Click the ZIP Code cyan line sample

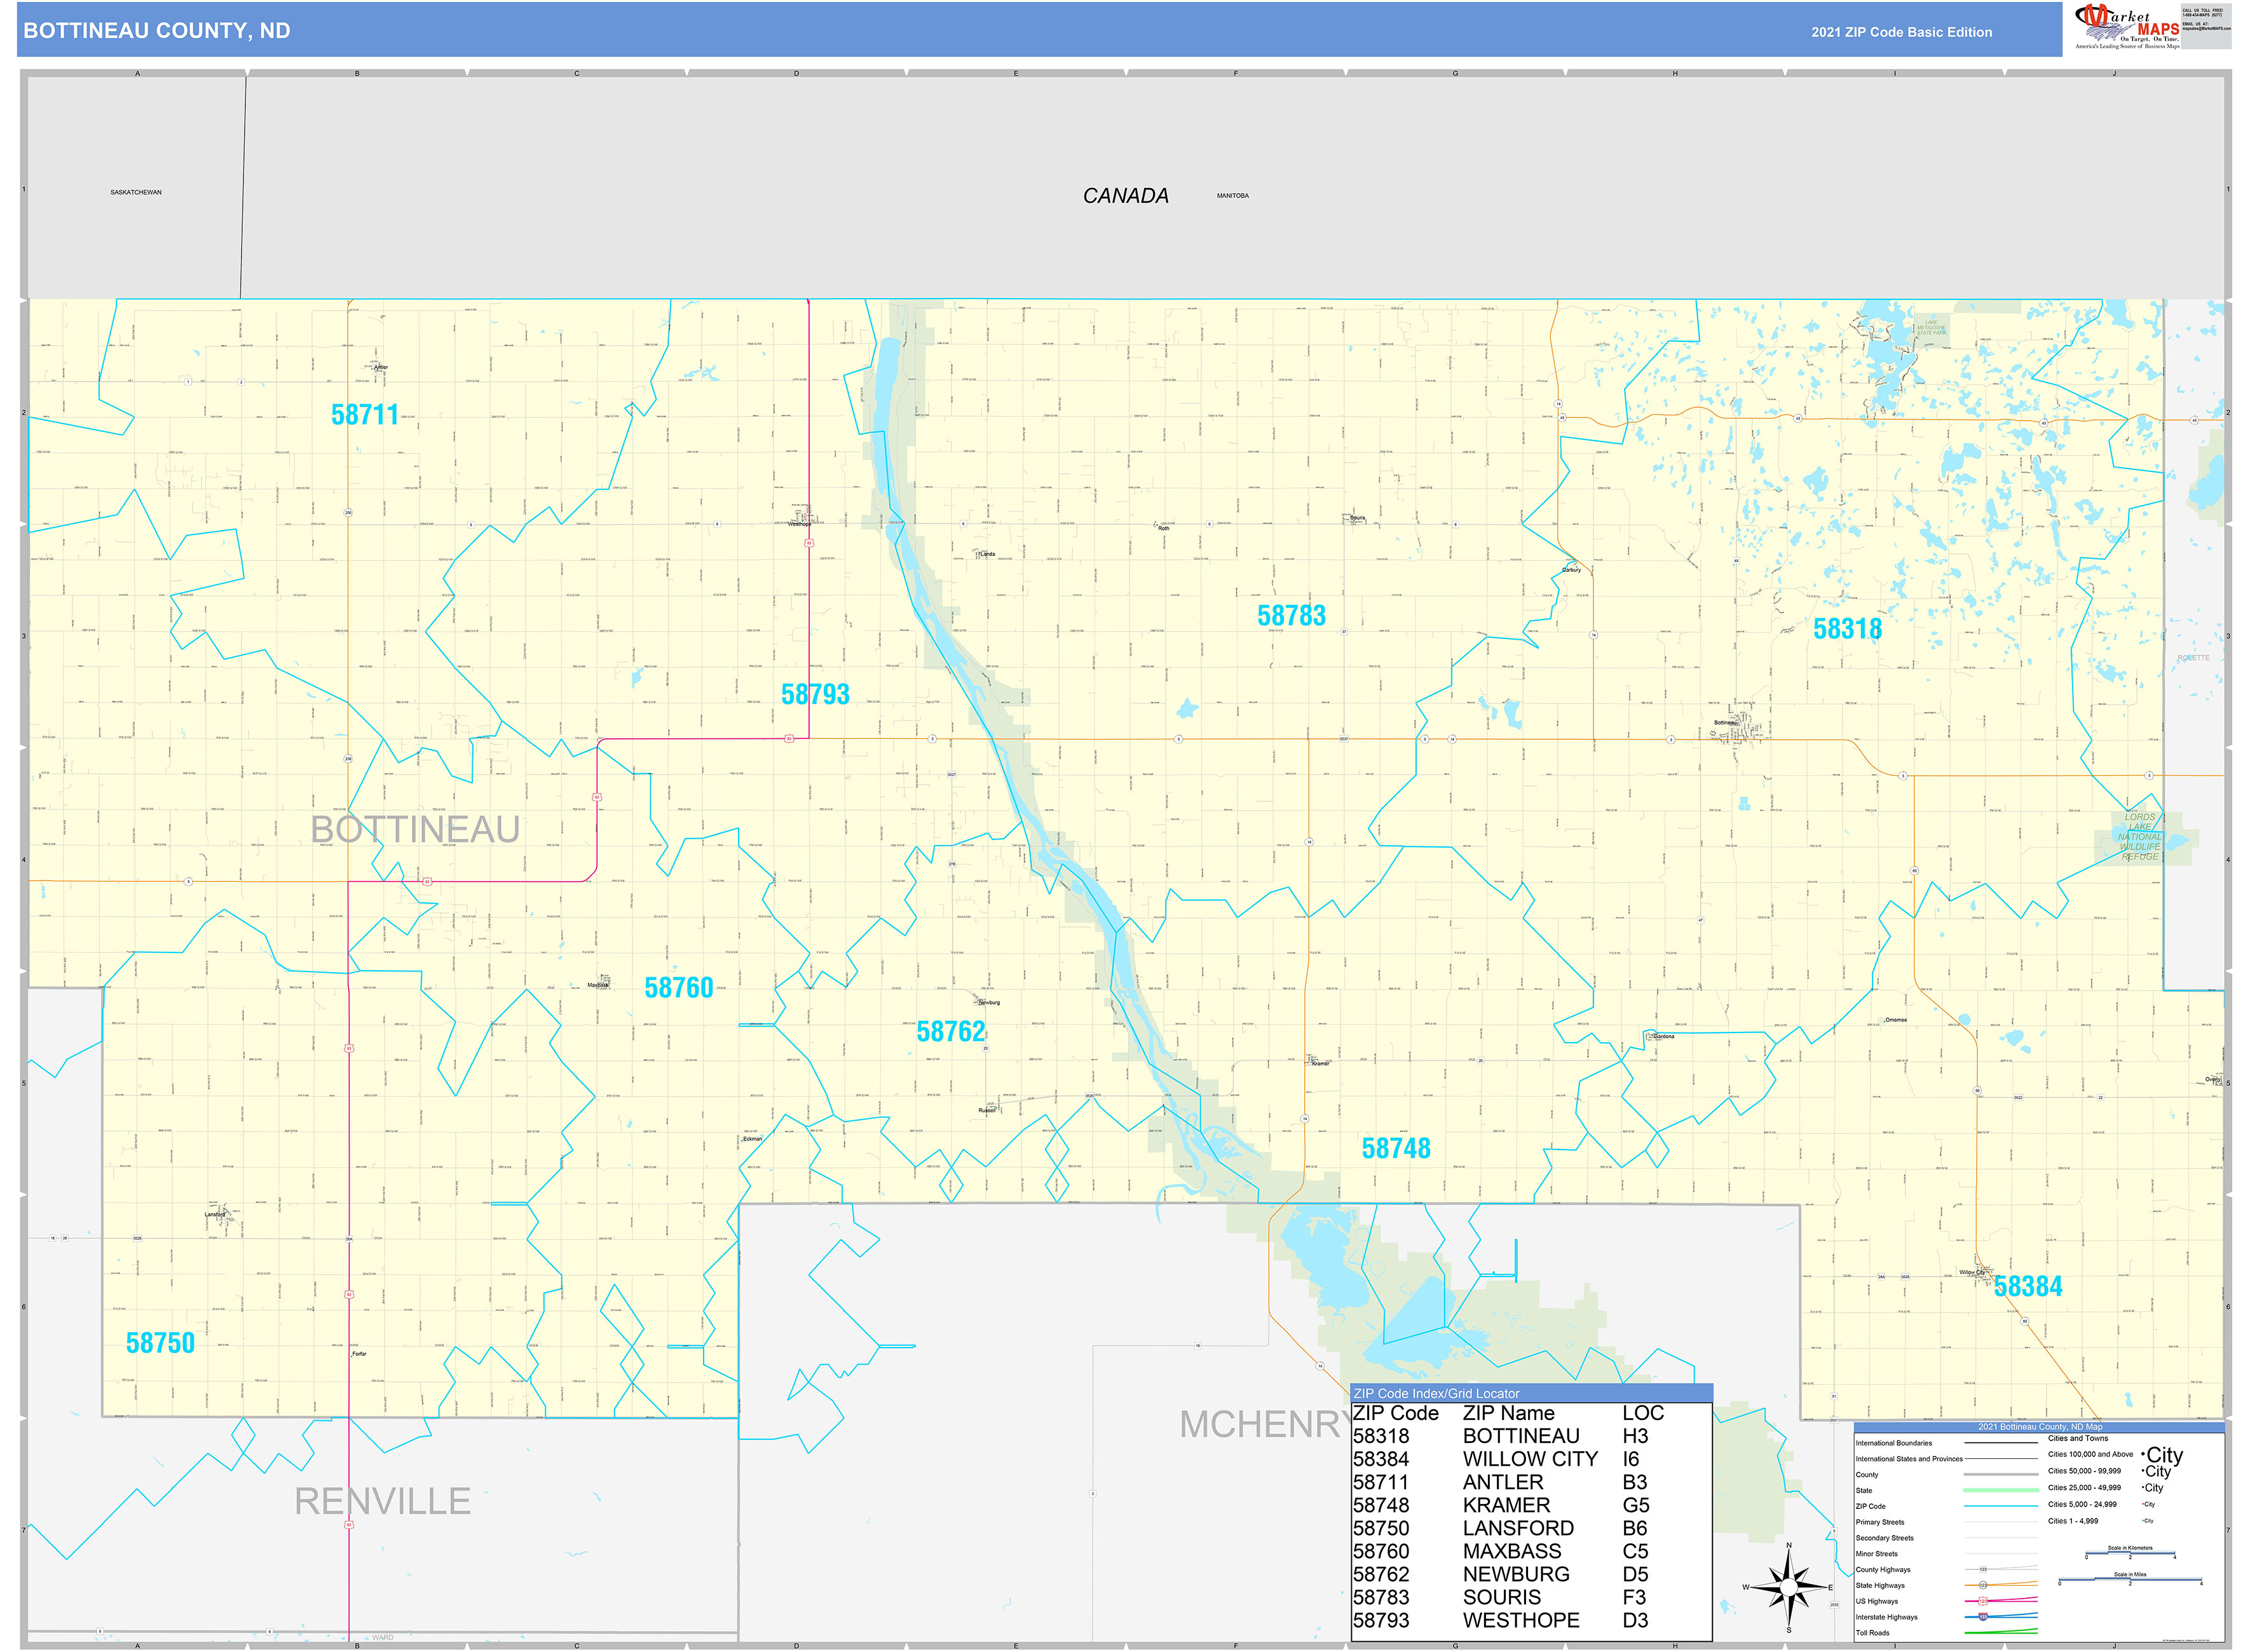tap(2002, 1506)
